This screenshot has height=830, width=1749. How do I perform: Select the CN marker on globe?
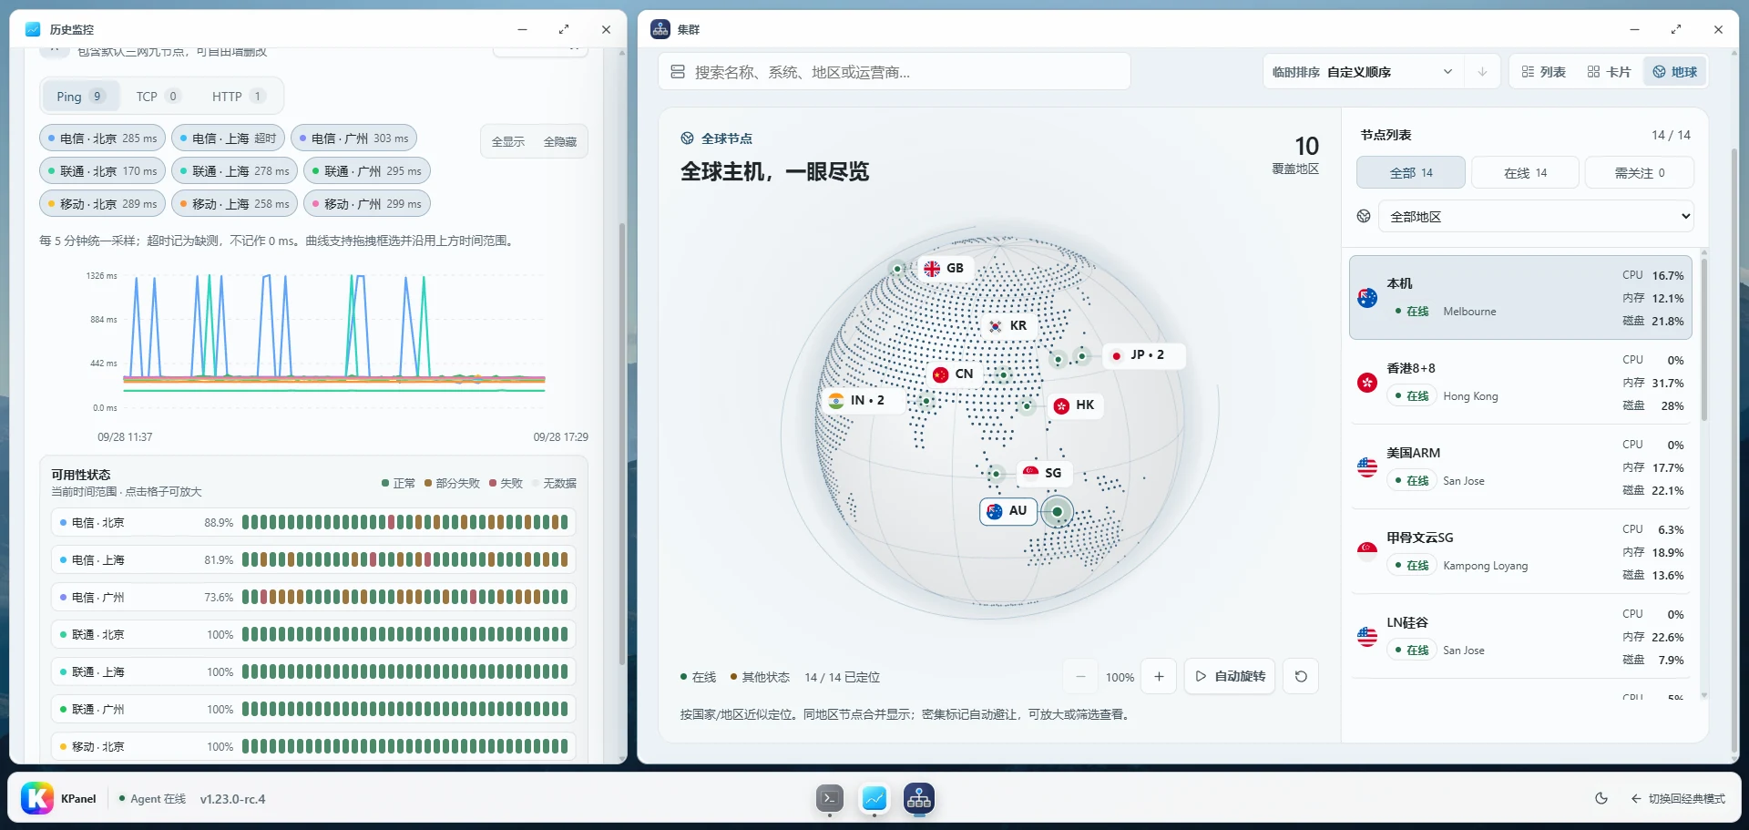(x=953, y=374)
